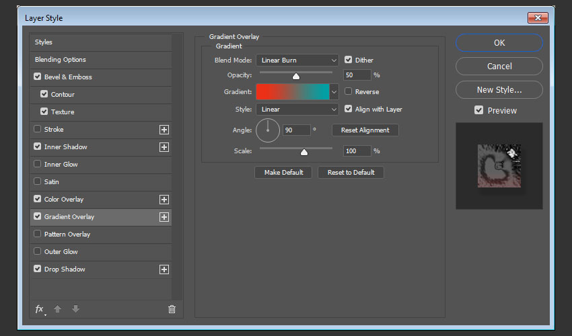Duplicate Gradient Overlay using its plus icon

pyautogui.click(x=164, y=217)
